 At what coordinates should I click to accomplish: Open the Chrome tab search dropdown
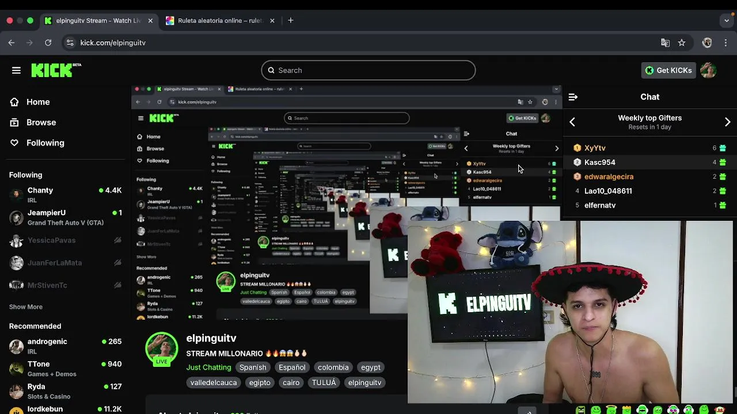pos(727,21)
